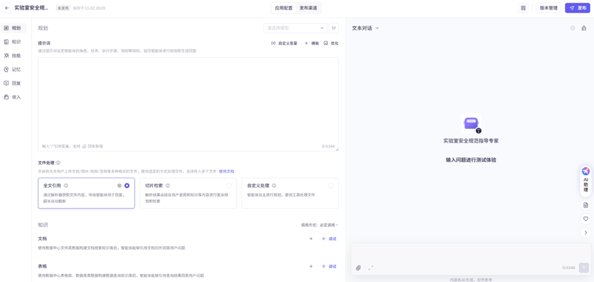Open the grid apps icon near 版本管理
Screen dimensions: 594x282
[523, 8]
